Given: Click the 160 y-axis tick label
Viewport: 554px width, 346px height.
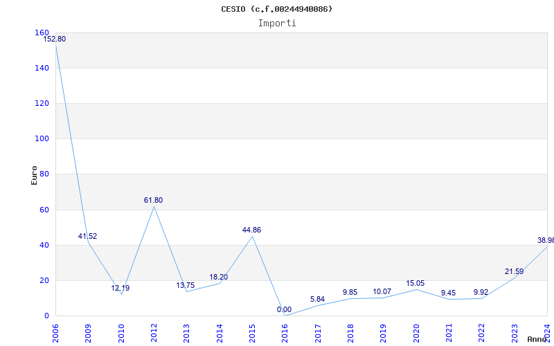Looking at the screenshot, I should 42,33.
